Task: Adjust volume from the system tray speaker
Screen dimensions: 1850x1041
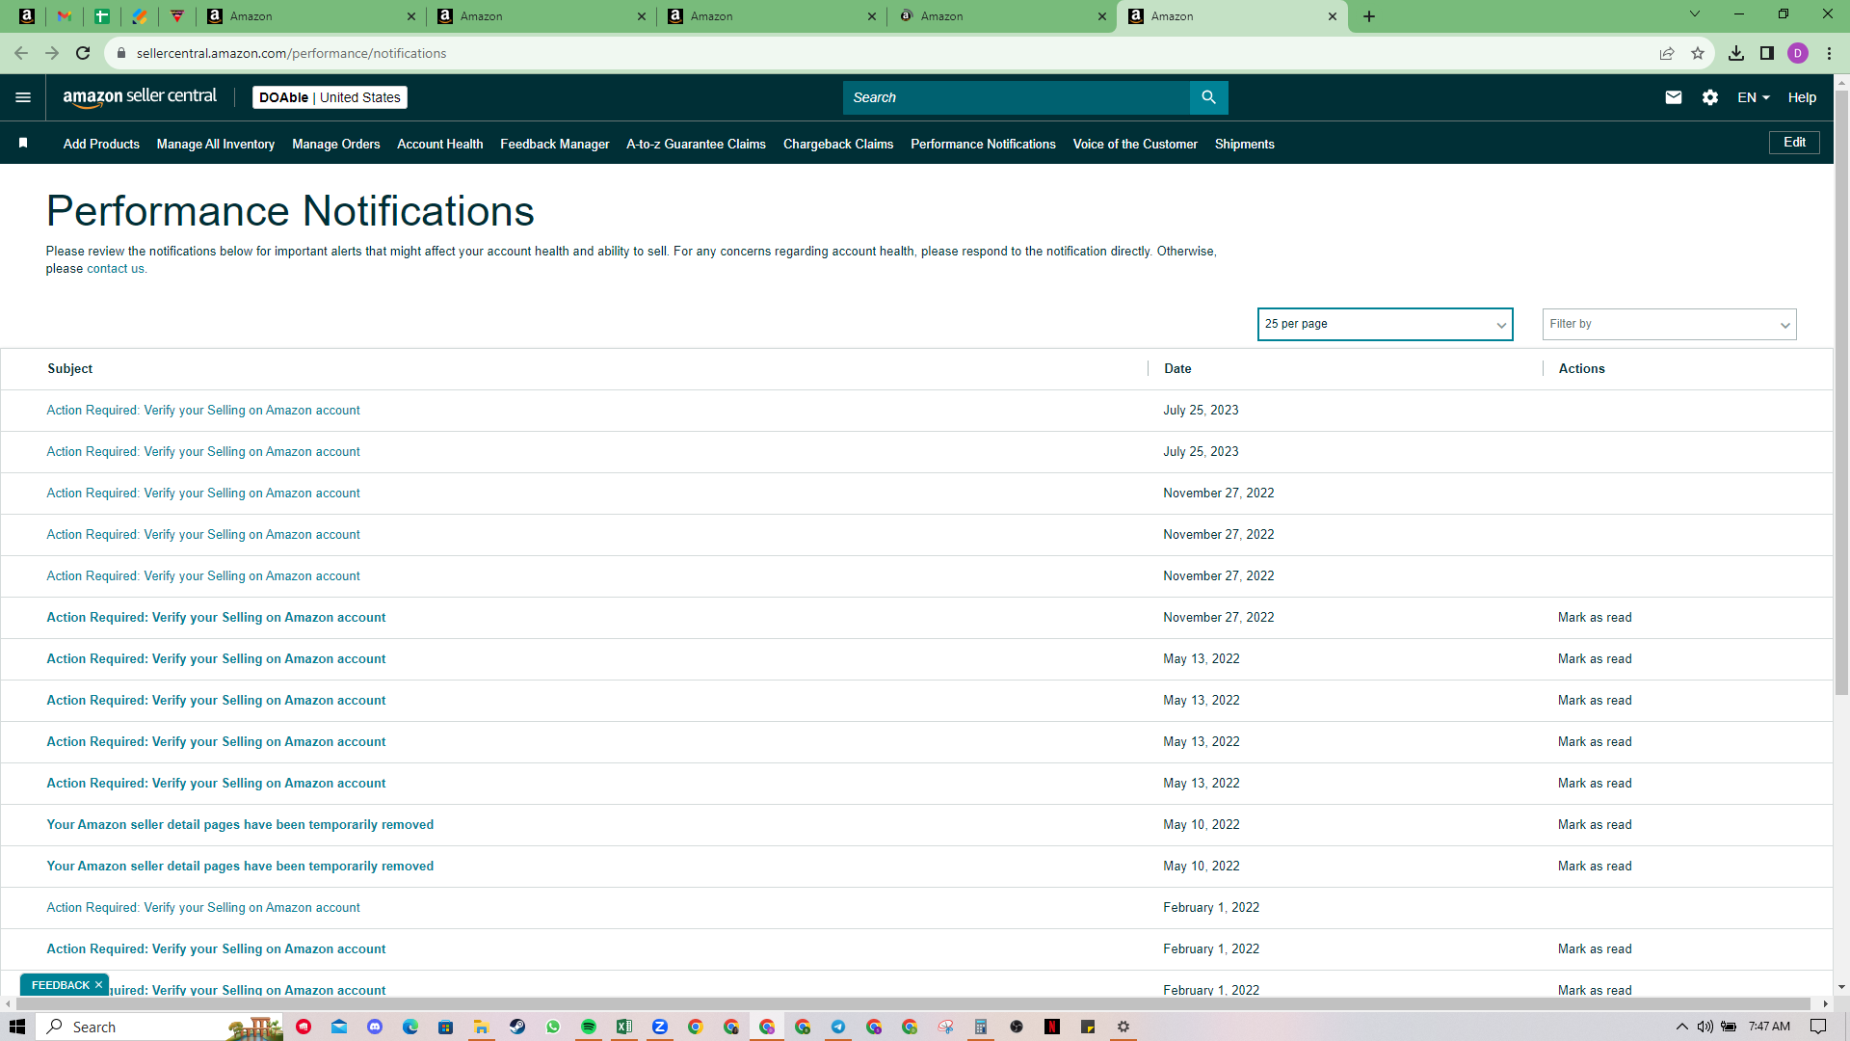Action: pos(1705,1027)
